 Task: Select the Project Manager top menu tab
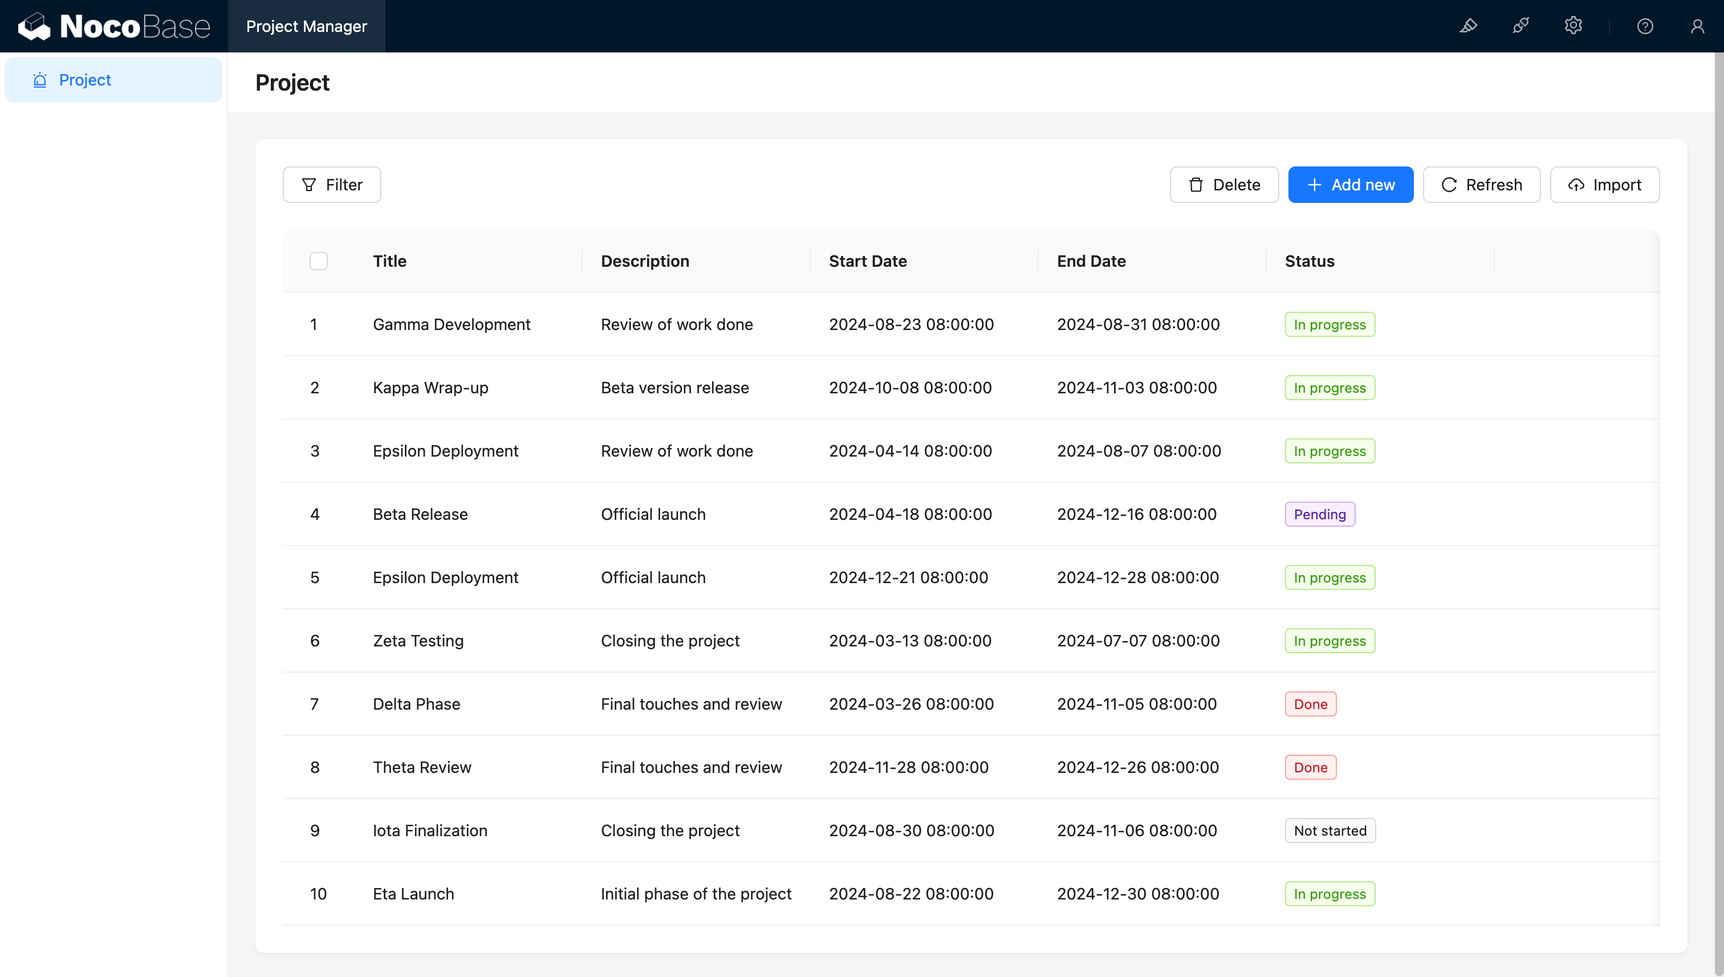coord(306,26)
